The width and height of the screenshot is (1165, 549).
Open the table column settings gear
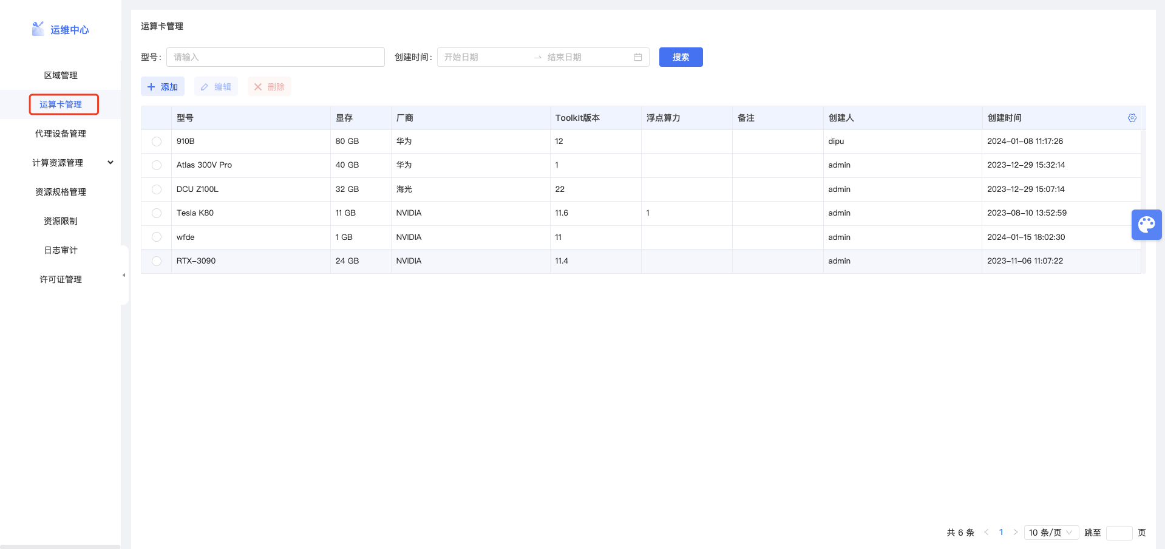coord(1132,118)
